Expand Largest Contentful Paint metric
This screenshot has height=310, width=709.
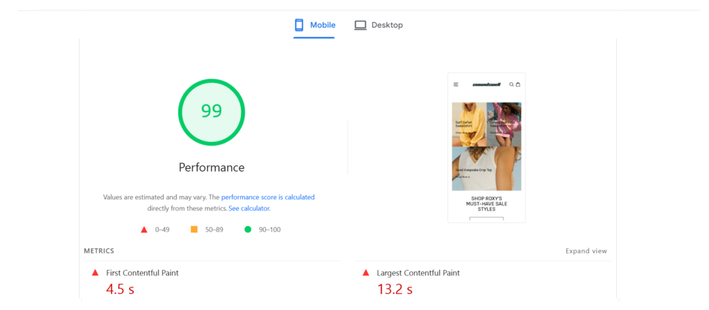tap(418, 273)
